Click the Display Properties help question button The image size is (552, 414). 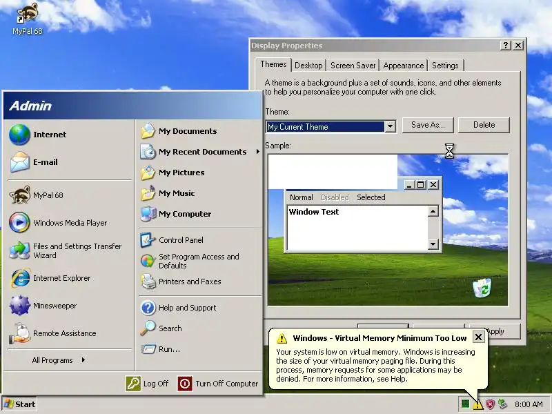506,46
